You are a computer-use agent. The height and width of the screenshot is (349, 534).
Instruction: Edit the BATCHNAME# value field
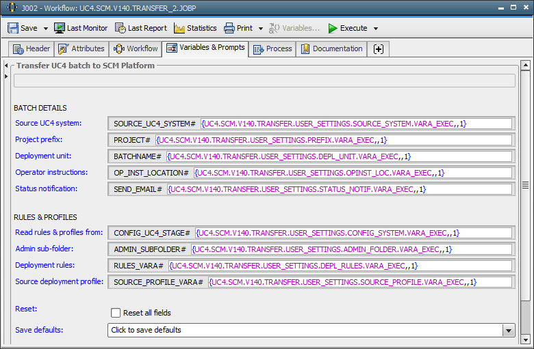pyautogui.click(x=339, y=156)
